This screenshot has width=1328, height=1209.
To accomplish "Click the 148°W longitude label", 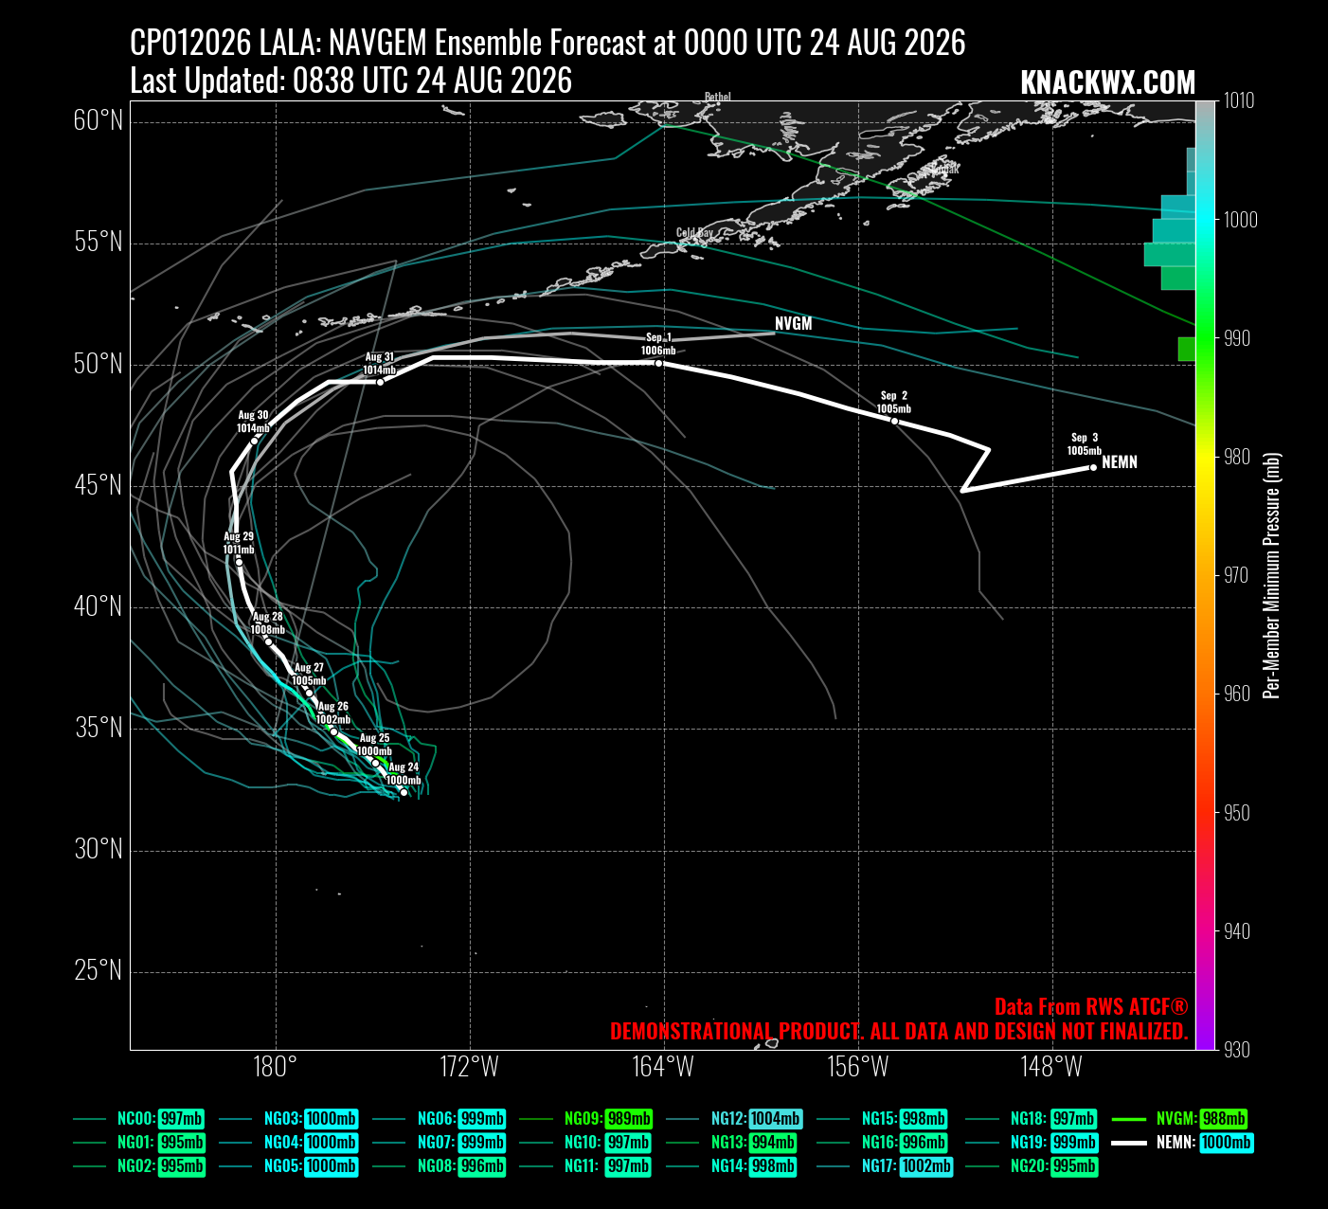I will 1052,1068.
